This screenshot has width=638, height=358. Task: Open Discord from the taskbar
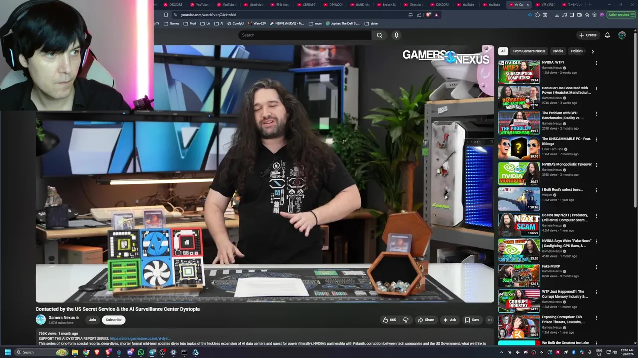[x=130, y=352]
